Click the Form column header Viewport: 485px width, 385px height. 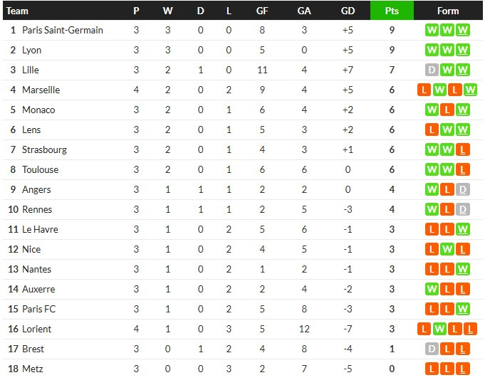tap(448, 11)
